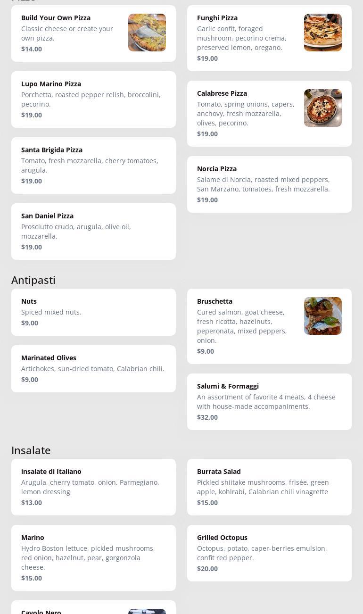Image resolution: width=363 pixels, height=614 pixels.
Task: Open the Lupo Marino Pizza item
Action: pos(93,100)
